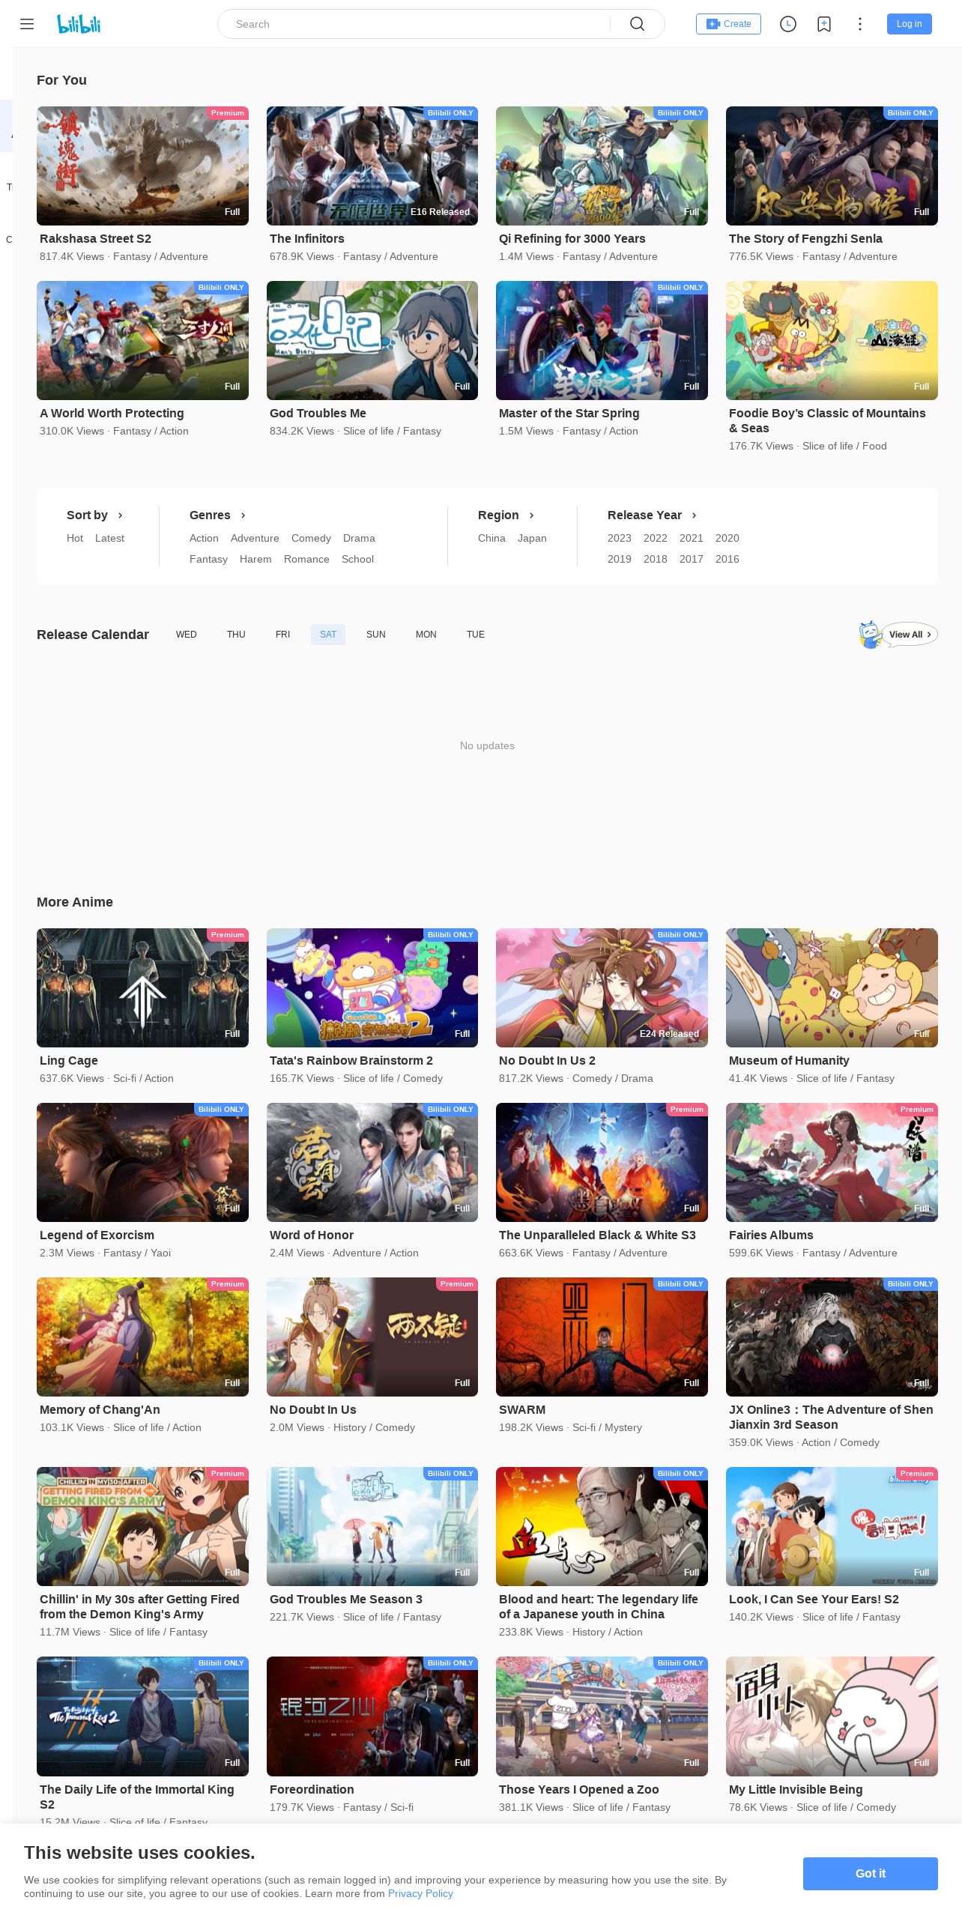
Task: Select the WED calendar tab
Action: [x=187, y=635]
